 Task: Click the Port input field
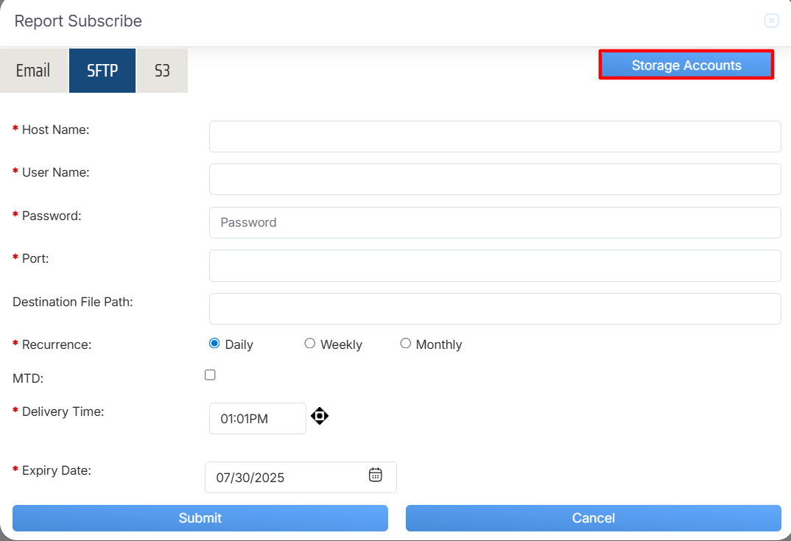pos(494,266)
